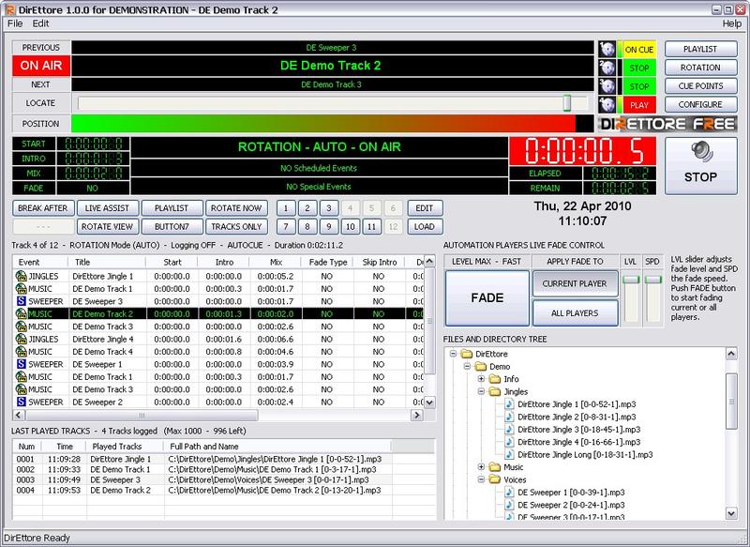Click the EDIT button beside preset numbers
This screenshot has height=547, width=750.
click(425, 208)
